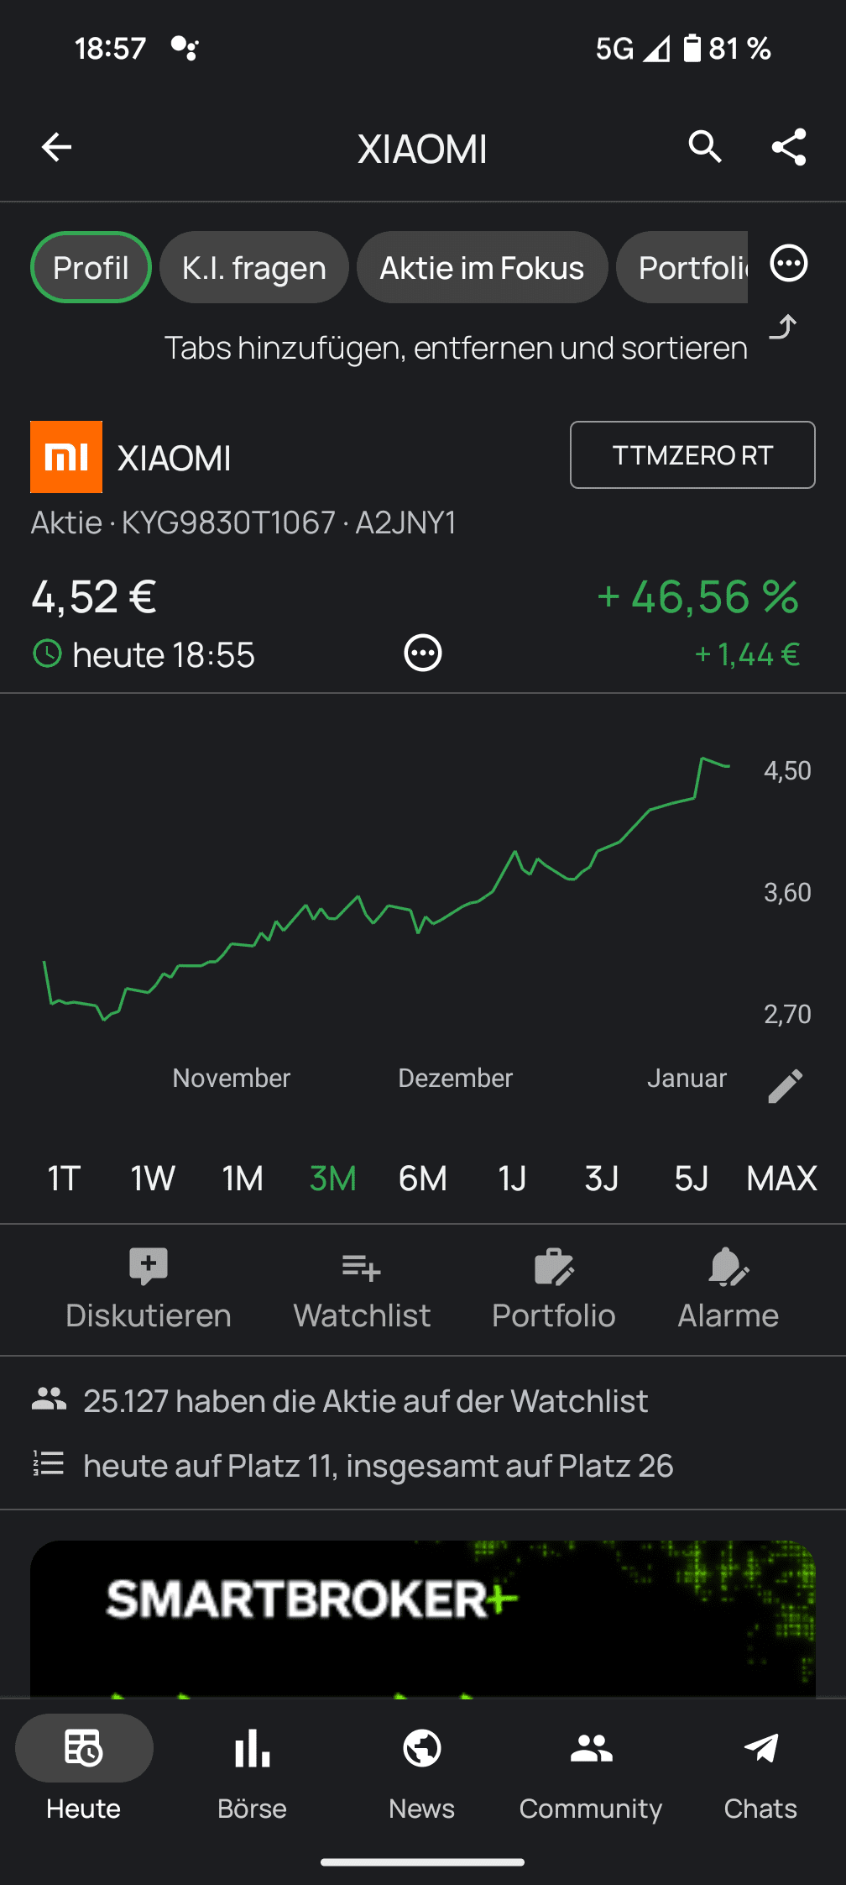Viewport: 846px width, 1885px height.
Task: Share the XIAOMI stock page
Action: point(789,147)
